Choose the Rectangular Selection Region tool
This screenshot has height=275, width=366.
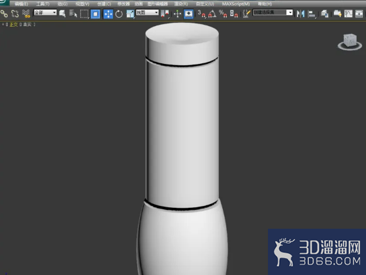click(84, 14)
